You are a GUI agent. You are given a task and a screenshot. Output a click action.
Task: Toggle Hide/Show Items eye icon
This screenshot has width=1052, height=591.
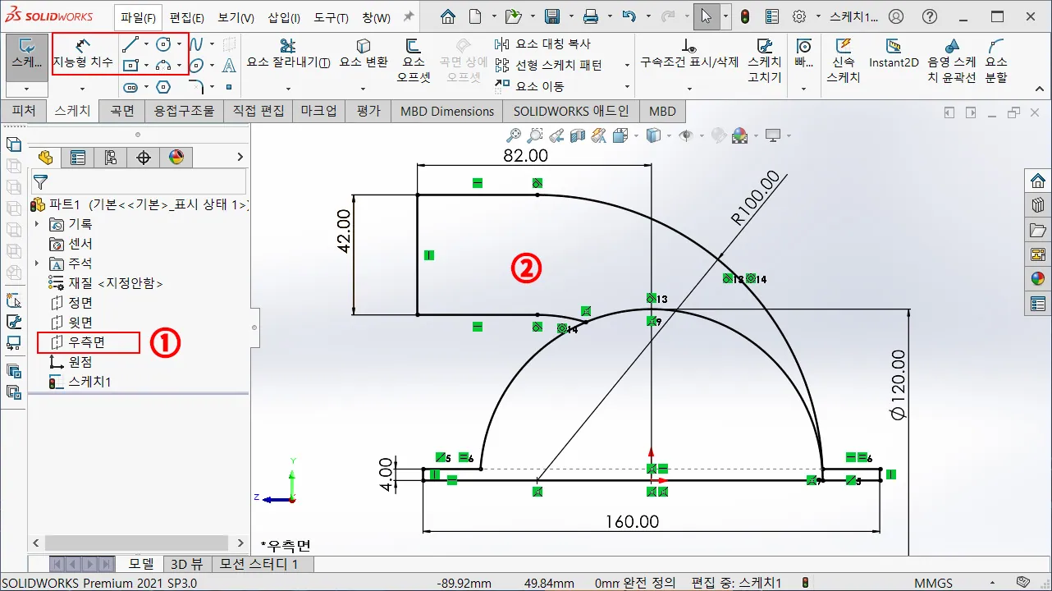tap(686, 135)
